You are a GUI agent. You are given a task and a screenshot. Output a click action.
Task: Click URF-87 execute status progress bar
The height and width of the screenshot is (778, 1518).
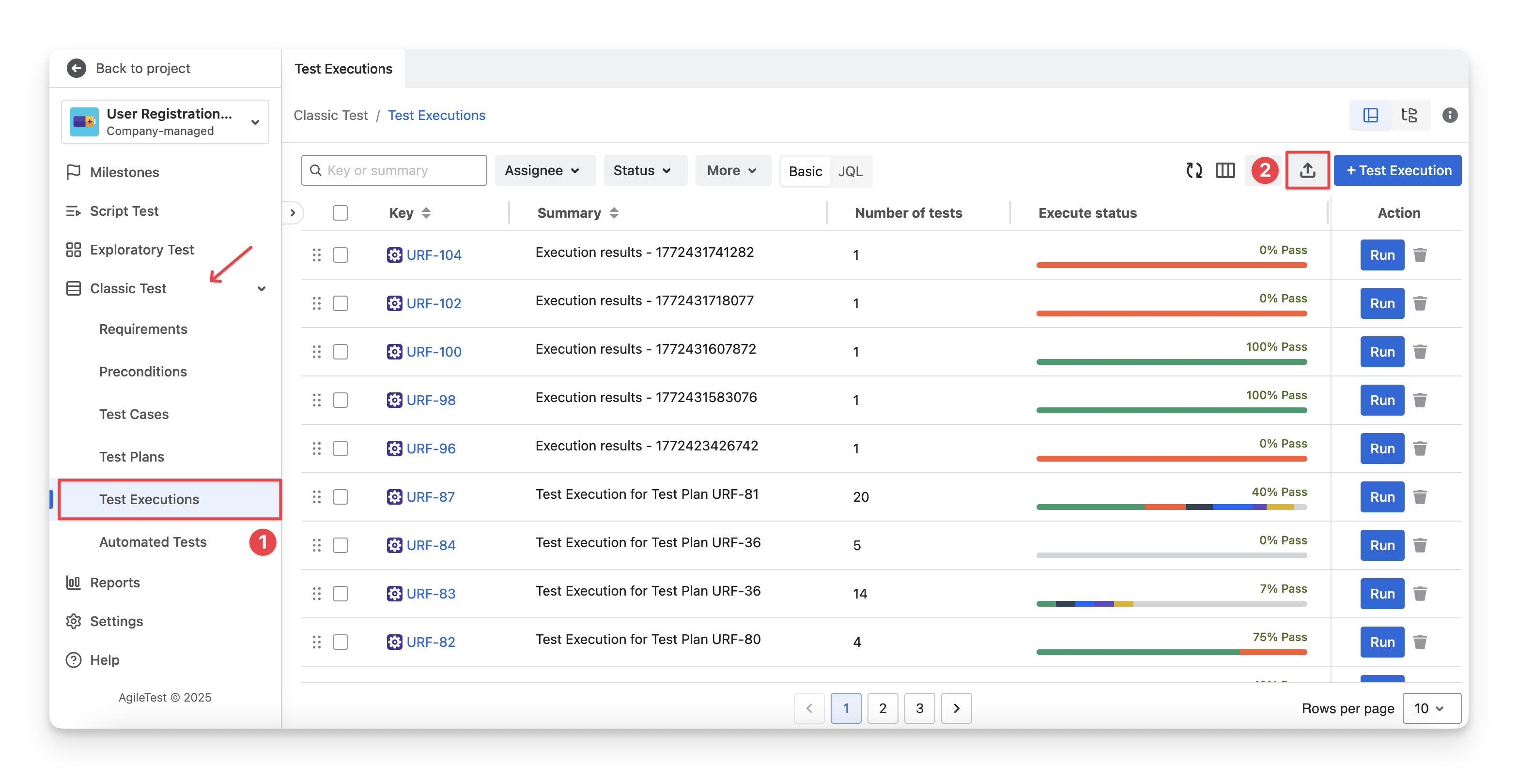tap(1171, 507)
